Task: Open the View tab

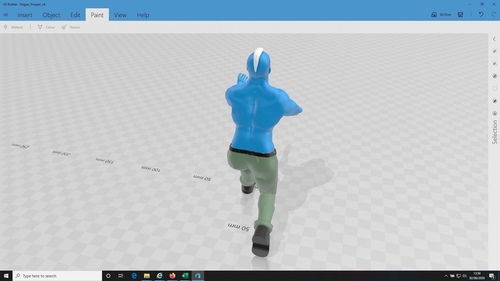Action: point(120,15)
